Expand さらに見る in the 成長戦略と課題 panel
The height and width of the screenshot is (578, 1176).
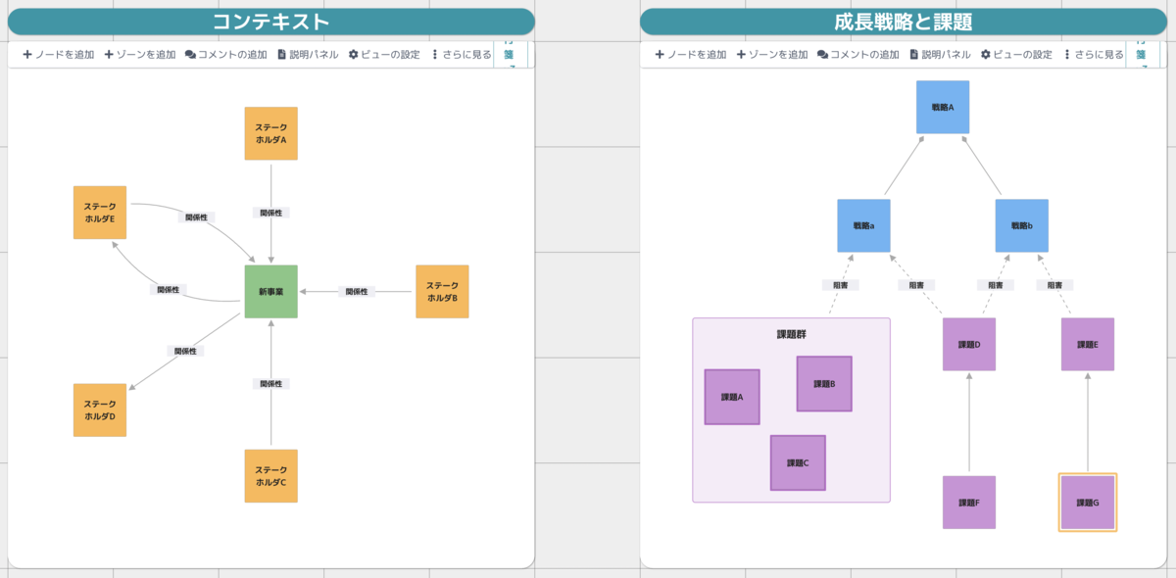(1093, 55)
